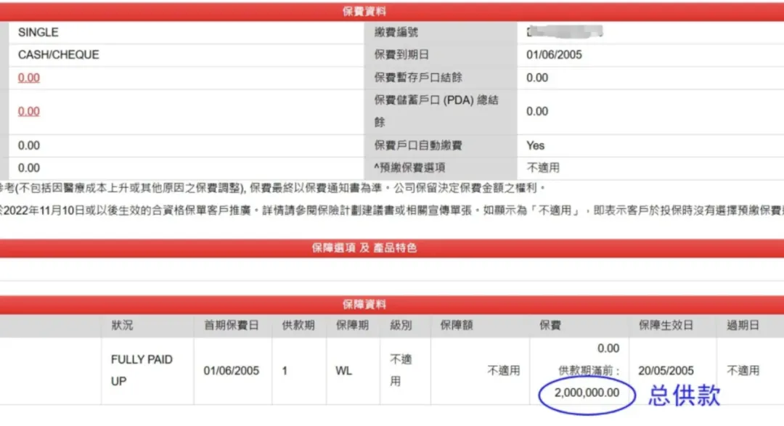
Task: Click the WL value under 保障期
Action: click(343, 370)
